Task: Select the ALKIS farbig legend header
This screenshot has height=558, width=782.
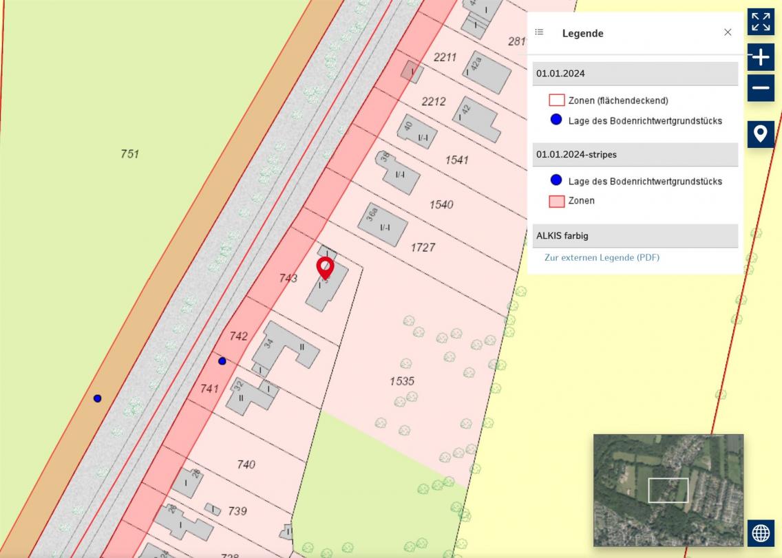Action: tap(635, 236)
